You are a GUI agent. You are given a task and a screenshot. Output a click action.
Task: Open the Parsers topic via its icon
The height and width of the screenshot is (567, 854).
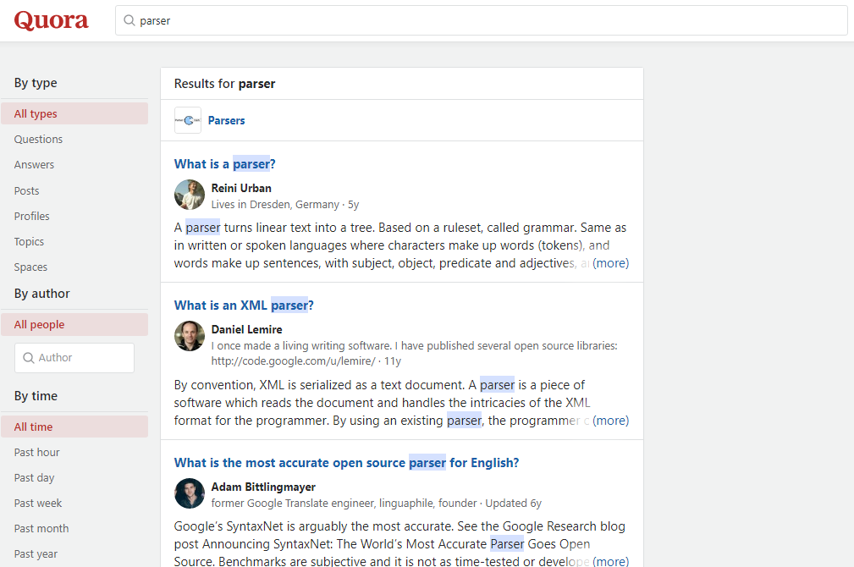point(187,119)
